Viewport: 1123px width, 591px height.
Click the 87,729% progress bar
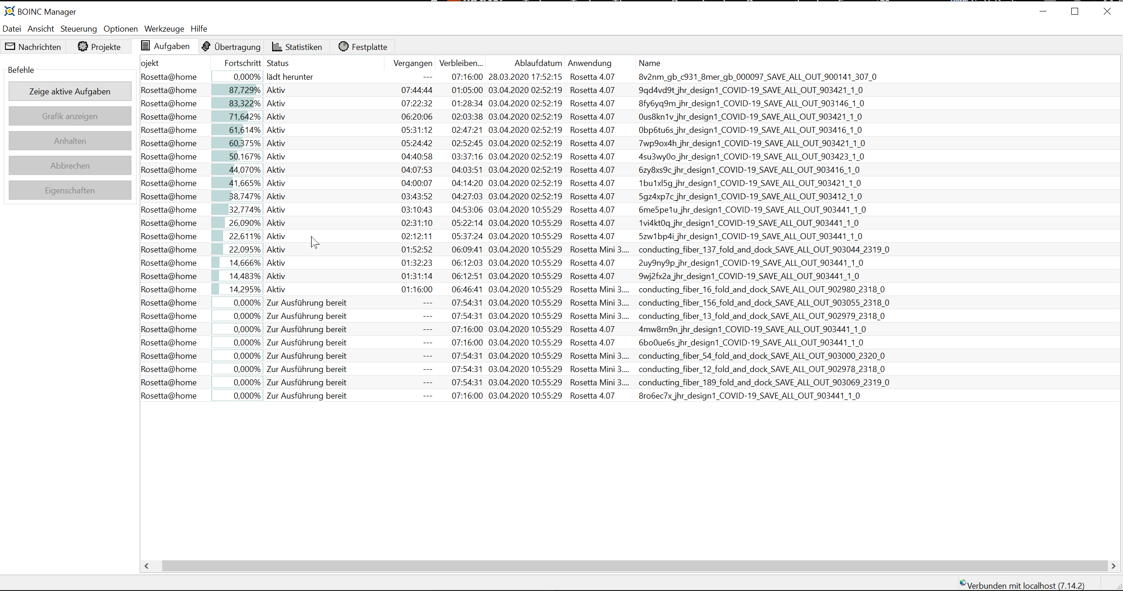[237, 90]
